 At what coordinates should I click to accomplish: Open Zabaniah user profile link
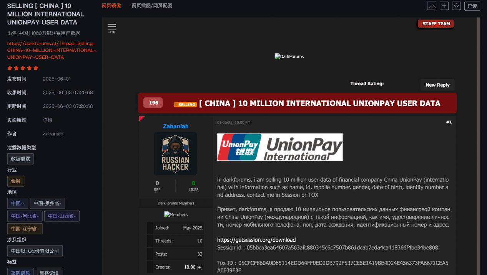[x=176, y=126]
